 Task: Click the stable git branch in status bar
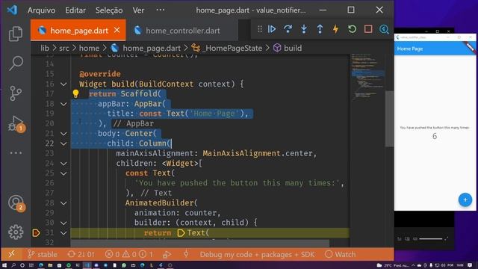point(43,254)
